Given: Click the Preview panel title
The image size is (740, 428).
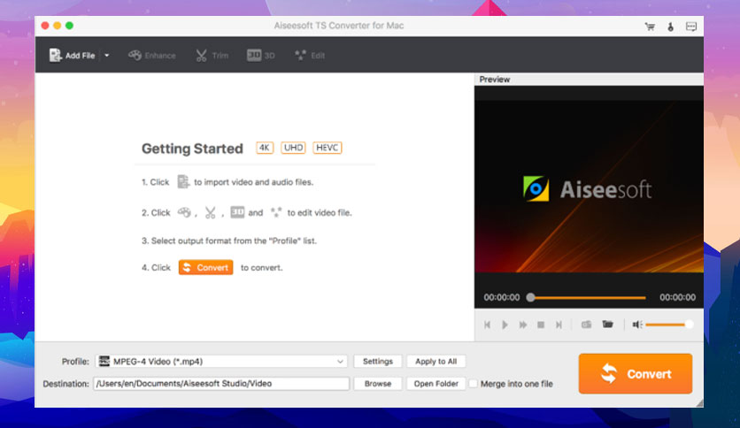Looking at the screenshot, I should pos(495,80).
